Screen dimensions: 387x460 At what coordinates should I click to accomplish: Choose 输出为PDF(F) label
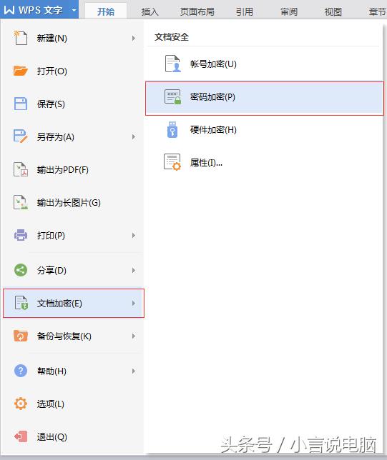click(x=62, y=169)
